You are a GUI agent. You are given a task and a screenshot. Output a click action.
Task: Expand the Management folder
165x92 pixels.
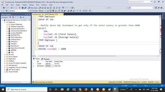click(x=5, y=65)
